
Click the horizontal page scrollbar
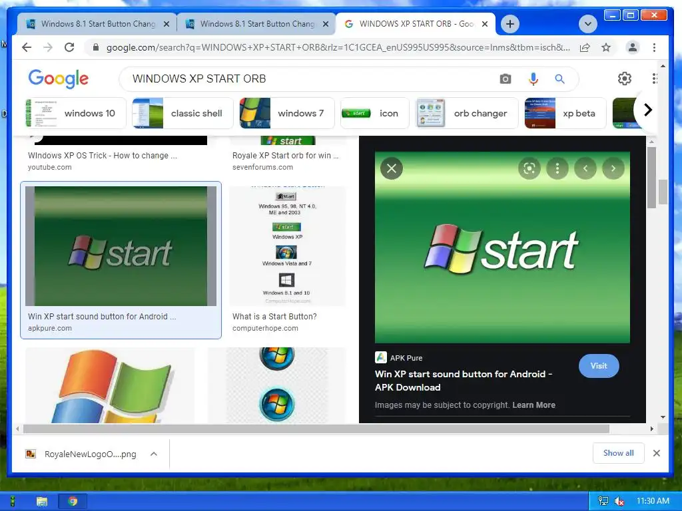(316, 429)
